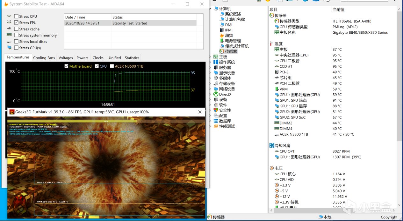This screenshot has width=403, height=221.
Task: Expand the 主板 tree node
Action: (210, 57)
